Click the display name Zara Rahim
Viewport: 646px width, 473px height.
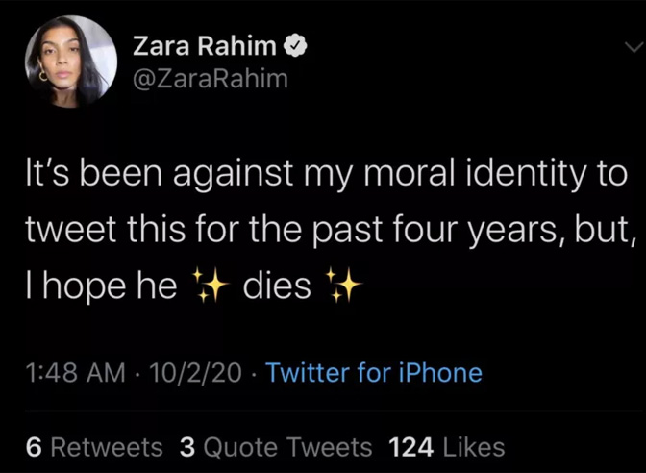(204, 47)
